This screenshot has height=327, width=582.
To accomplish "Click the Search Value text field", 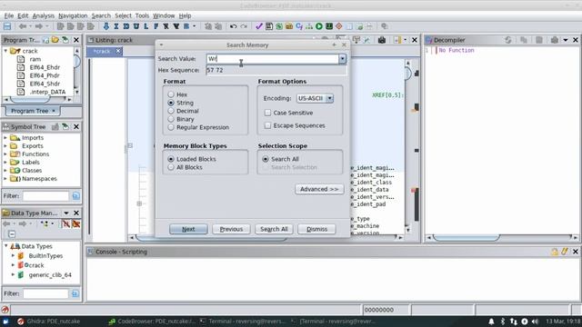I will pyautogui.click(x=273, y=58).
